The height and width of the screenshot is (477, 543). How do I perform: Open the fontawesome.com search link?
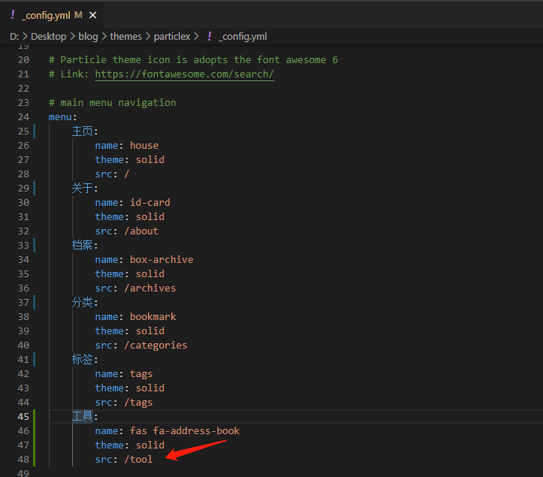point(185,74)
